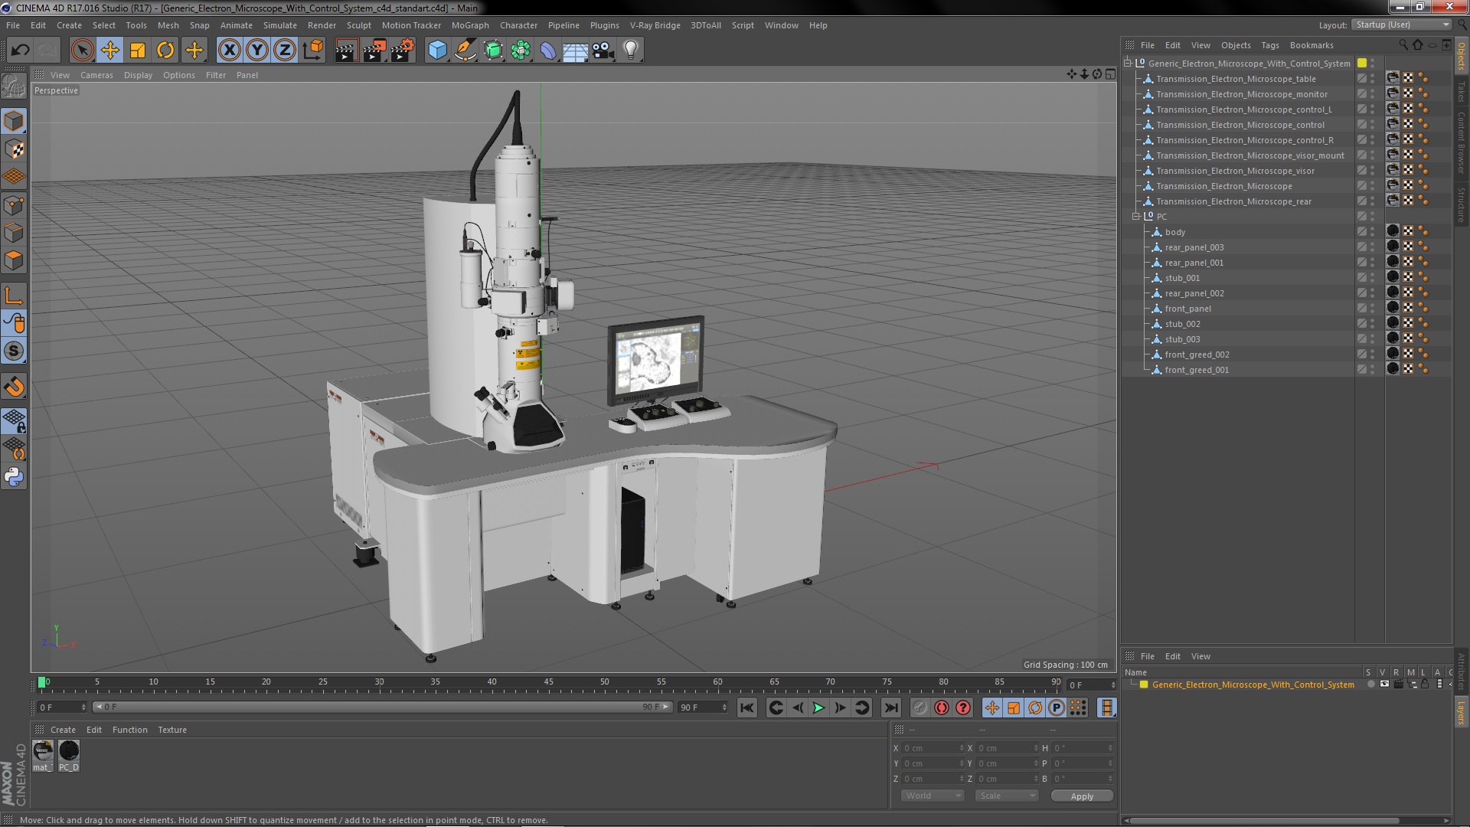Click the Camera object icon

click(603, 51)
